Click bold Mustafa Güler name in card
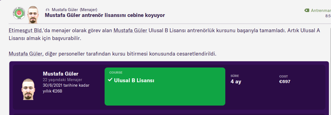Screen dimensions: 331x115 (61, 74)
